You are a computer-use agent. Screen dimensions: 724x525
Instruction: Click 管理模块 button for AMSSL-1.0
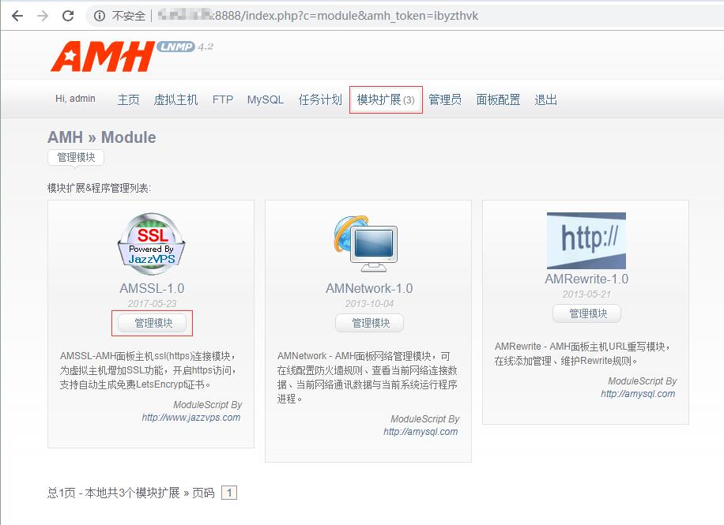(x=153, y=323)
